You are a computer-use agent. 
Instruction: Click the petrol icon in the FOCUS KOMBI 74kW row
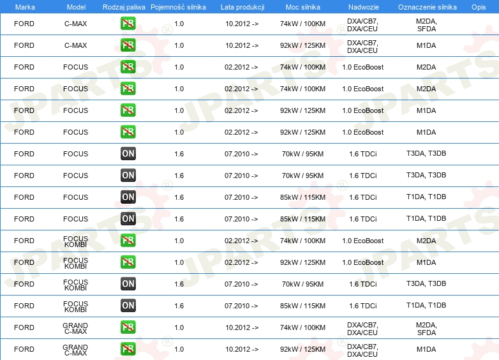(x=128, y=241)
